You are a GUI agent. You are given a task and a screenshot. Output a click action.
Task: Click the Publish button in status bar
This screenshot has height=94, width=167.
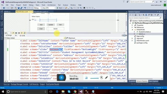[x=159, y=88]
